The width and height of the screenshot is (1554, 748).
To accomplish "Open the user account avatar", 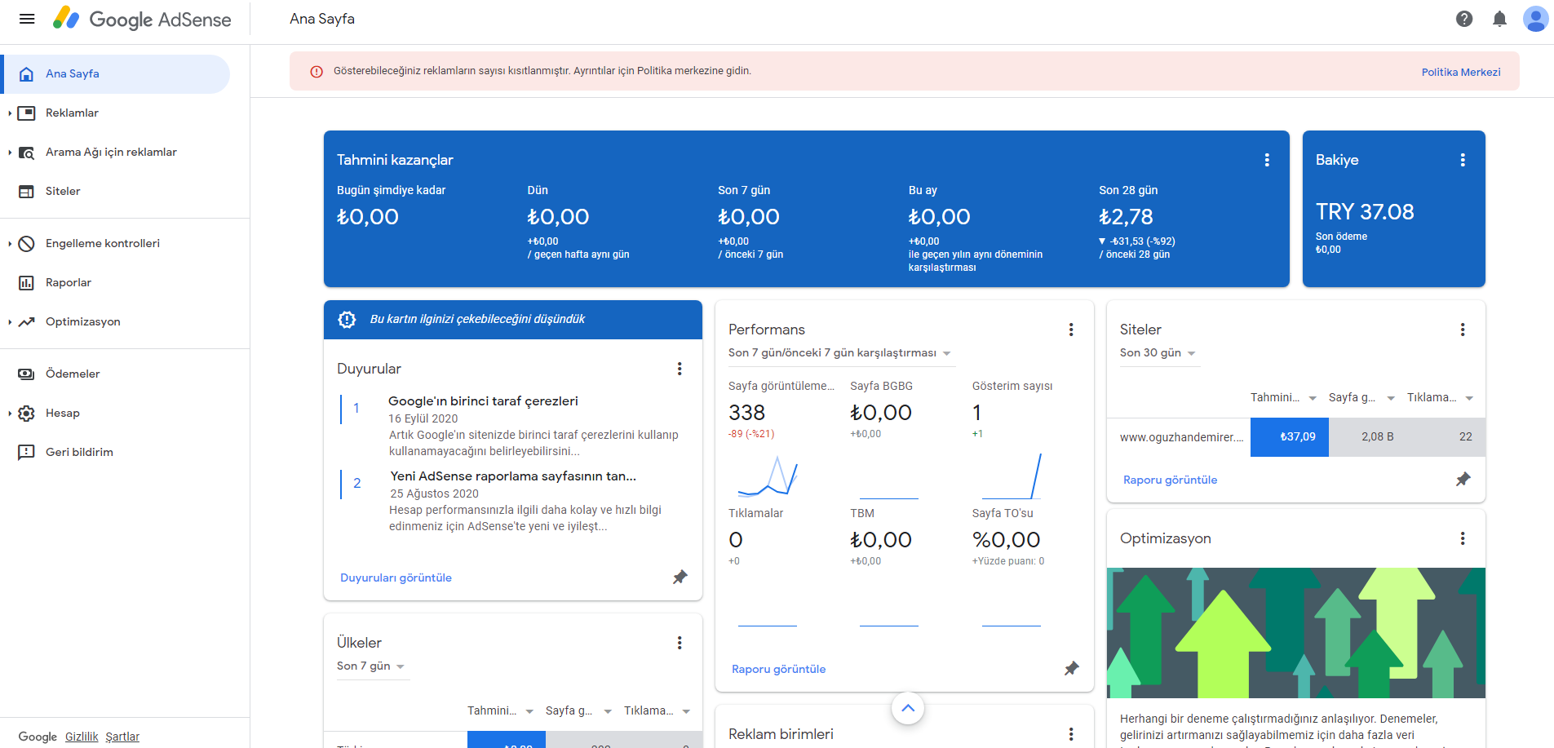I will [x=1535, y=19].
